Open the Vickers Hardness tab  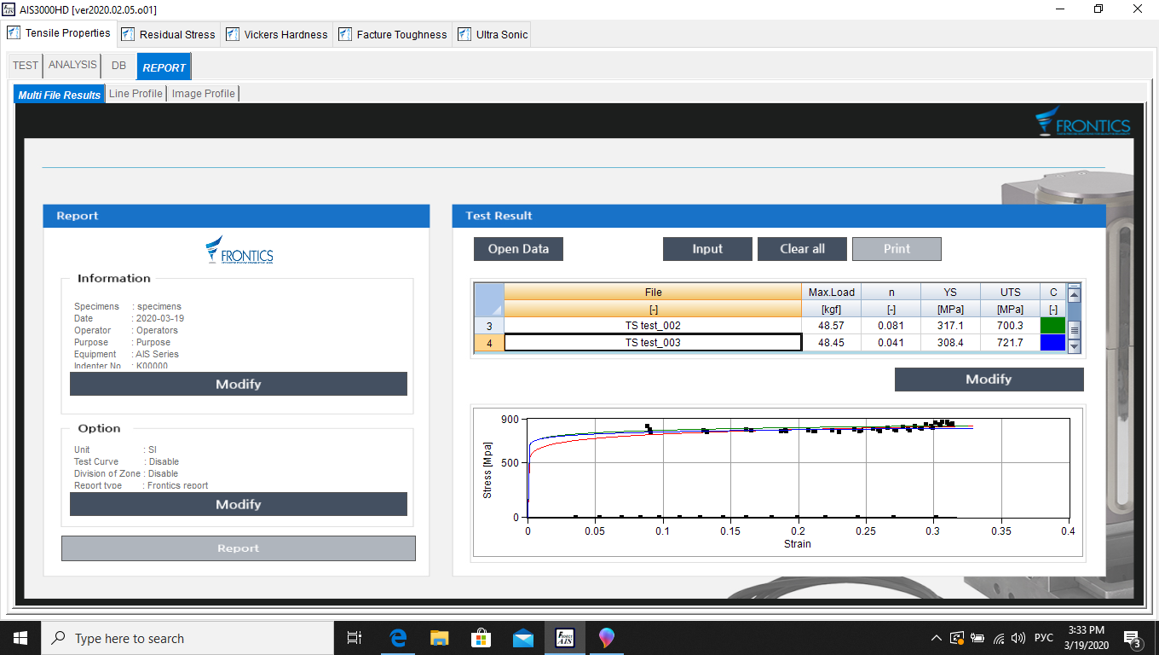pyautogui.click(x=276, y=34)
